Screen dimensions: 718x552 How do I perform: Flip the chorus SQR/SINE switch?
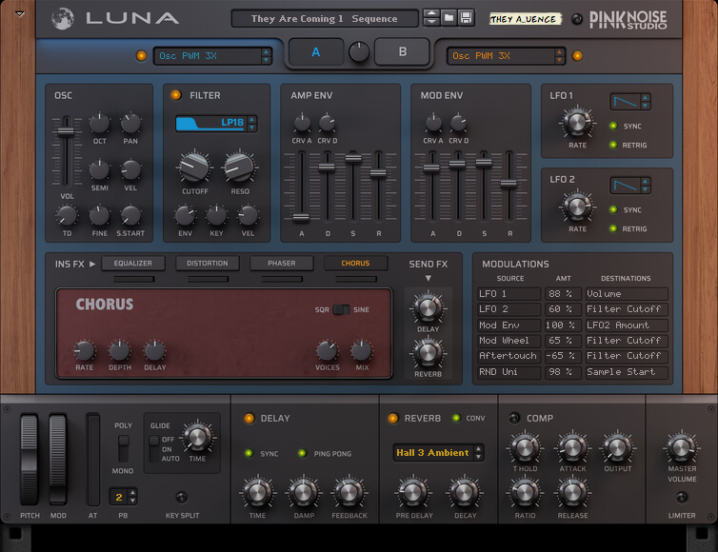tap(341, 309)
